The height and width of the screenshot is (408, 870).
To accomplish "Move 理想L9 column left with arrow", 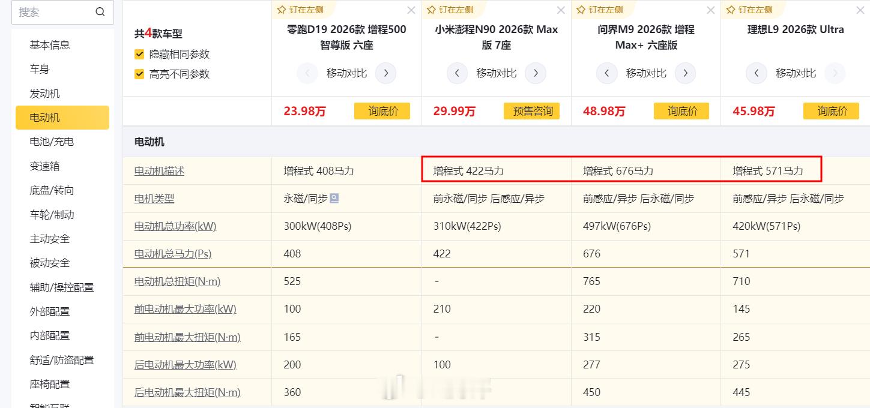I will point(756,73).
